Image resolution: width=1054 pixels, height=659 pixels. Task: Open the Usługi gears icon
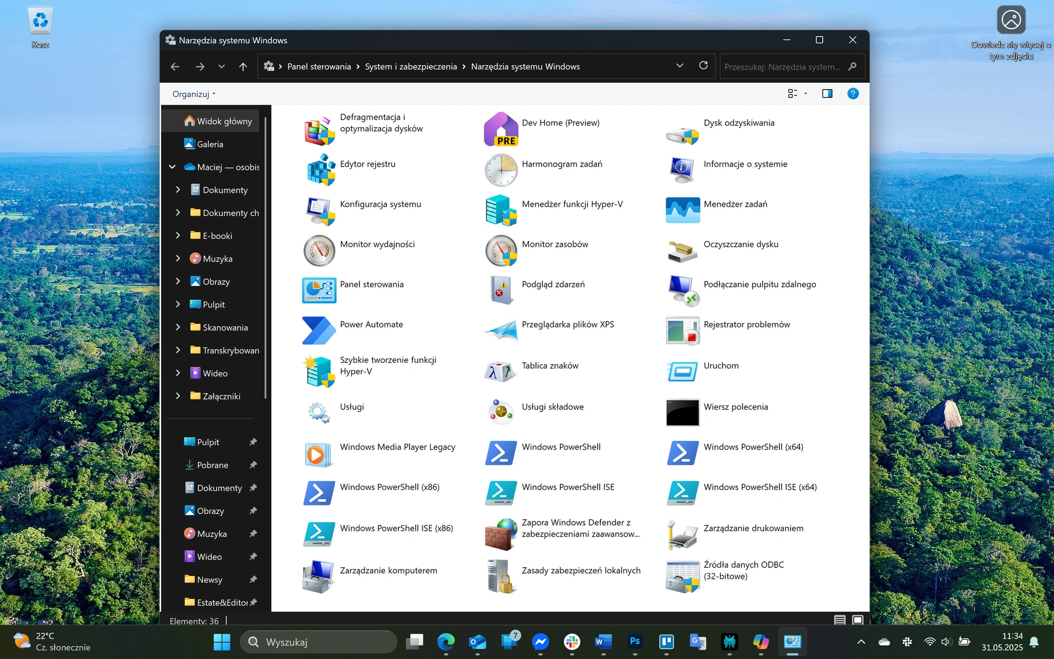pyautogui.click(x=319, y=412)
